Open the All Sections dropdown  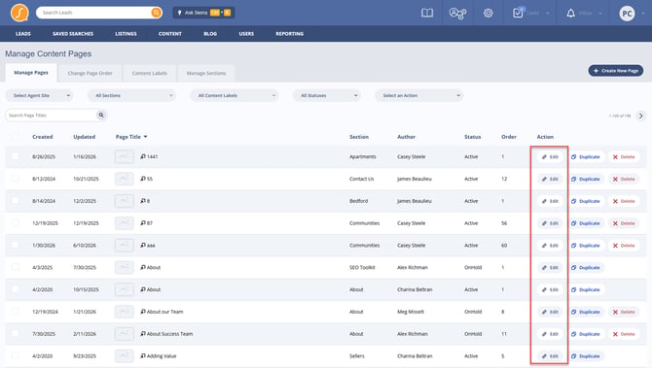[131, 95]
